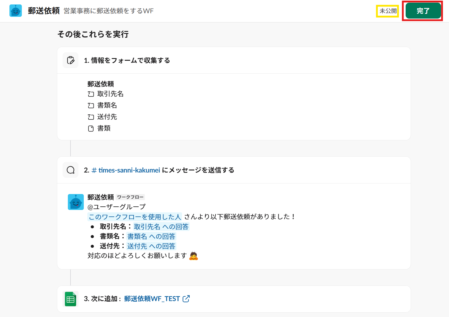Click the このワークフローを使用した人 variable chip
The height and width of the screenshot is (317, 449).
coord(135,217)
